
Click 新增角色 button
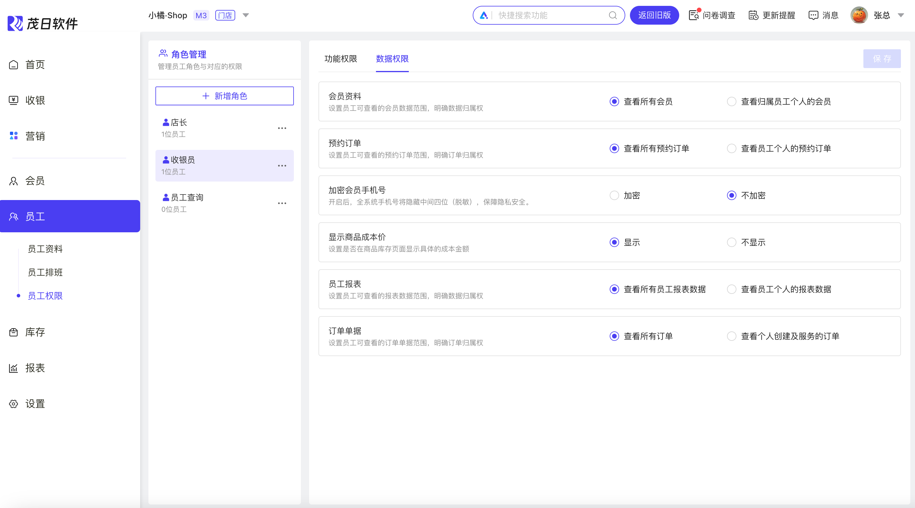pyautogui.click(x=224, y=96)
